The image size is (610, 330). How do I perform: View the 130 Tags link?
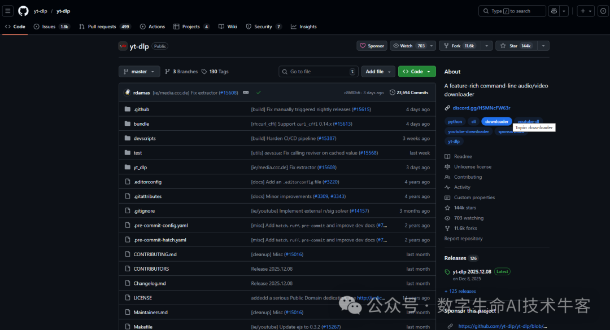(x=215, y=72)
